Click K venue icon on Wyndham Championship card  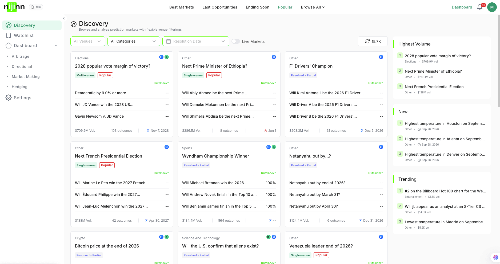tap(274, 147)
